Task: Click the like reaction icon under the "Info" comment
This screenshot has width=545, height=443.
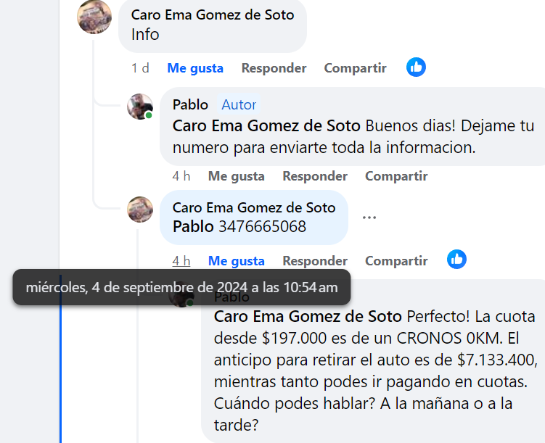Action: pos(416,67)
